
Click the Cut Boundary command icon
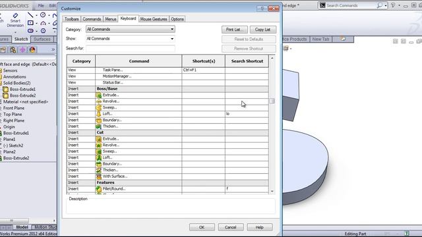click(x=99, y=164)
